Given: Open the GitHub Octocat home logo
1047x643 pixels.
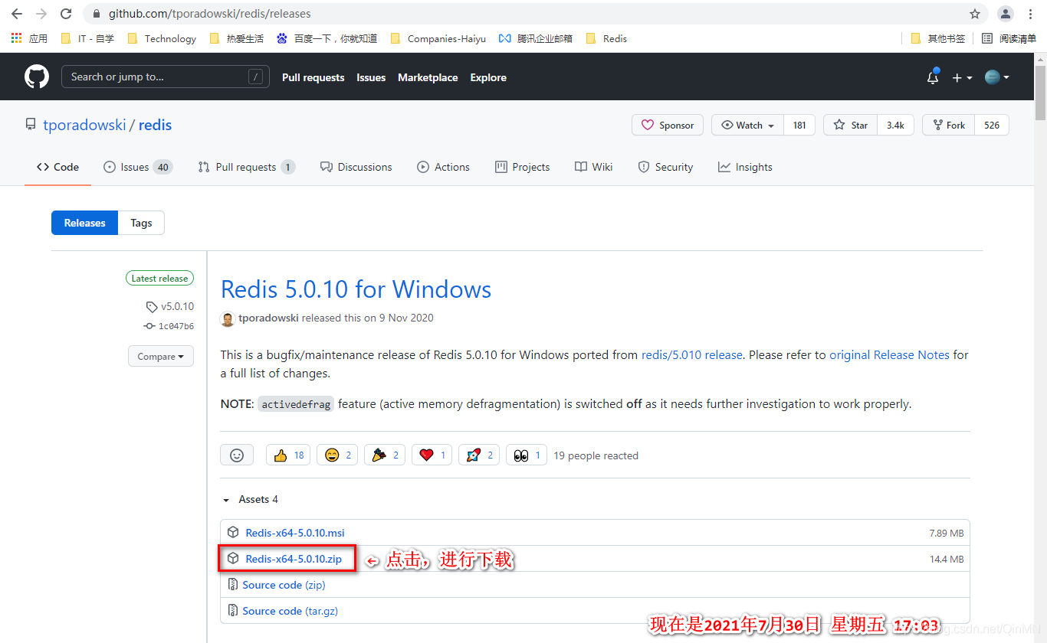Looking at the screenshot, I should 36,77.
